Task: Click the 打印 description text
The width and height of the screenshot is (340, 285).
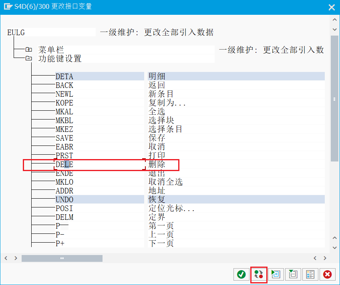Action: [x=157, y=155]
